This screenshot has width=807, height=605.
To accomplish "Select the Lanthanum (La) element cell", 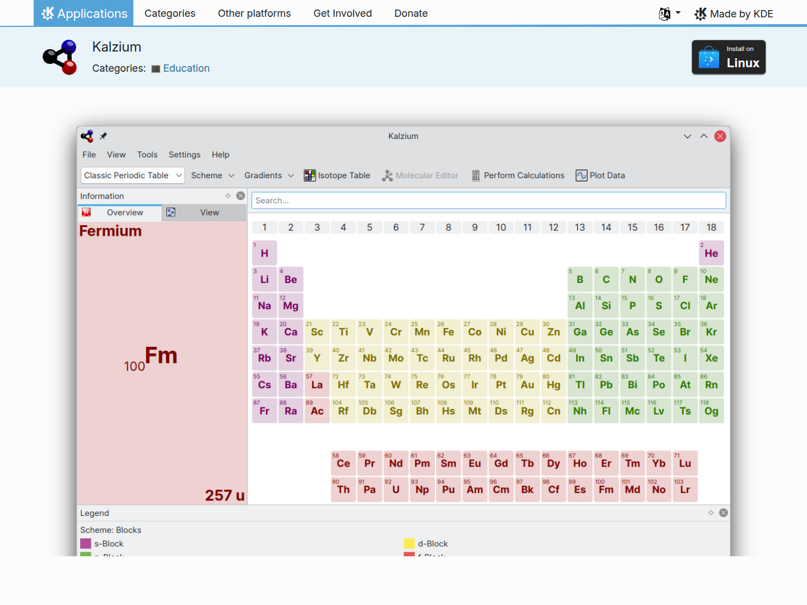I will tap(317, 385).
